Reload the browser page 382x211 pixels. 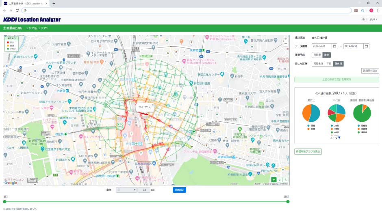17,10
